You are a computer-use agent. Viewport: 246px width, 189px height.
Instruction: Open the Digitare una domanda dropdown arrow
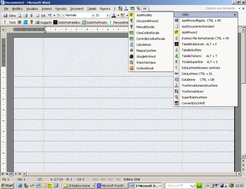(x=239, y=9)
